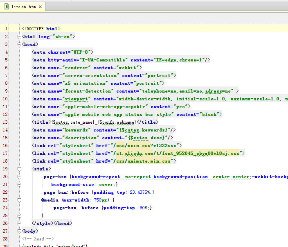Click the X-UA-Compatible meta value
288x247 pixels.
coord(103,60)
